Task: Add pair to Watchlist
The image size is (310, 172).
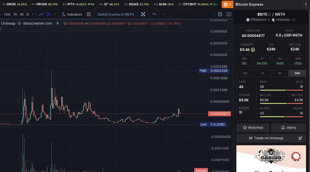Action: click(x=253, y=128)
